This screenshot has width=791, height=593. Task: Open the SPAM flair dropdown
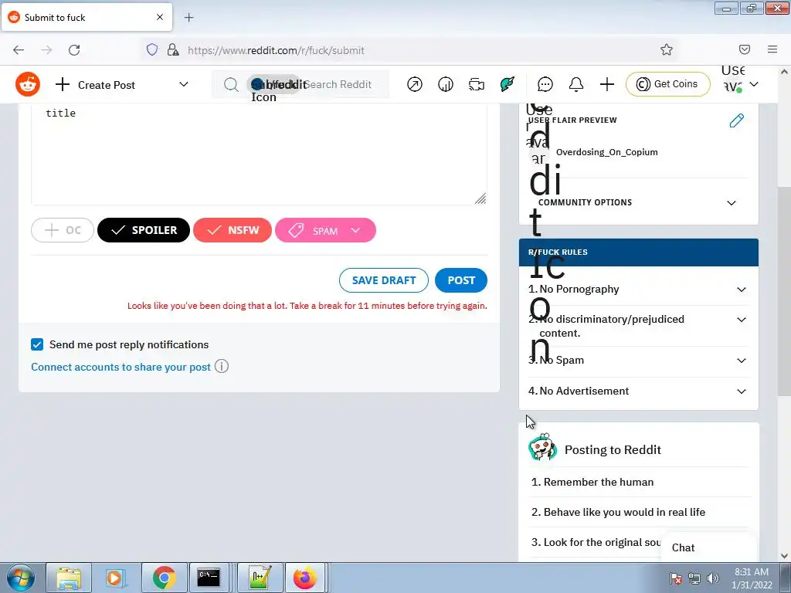coord(325,230)
